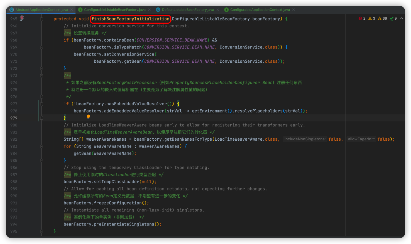Viewport: 411px width, 244px height.
Task: Close the DefaultListableBeanFactory.java tab
Action: tap(218, 10)
